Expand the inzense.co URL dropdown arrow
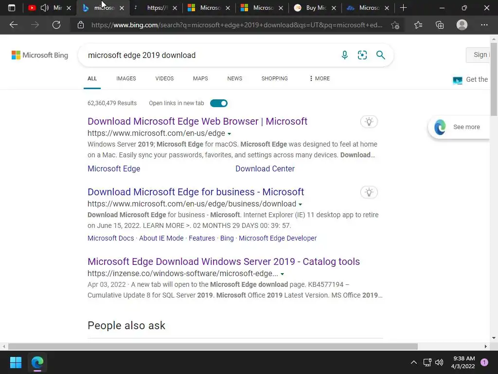The width and height of the screenshot is (498, 374). pos(282,274)
